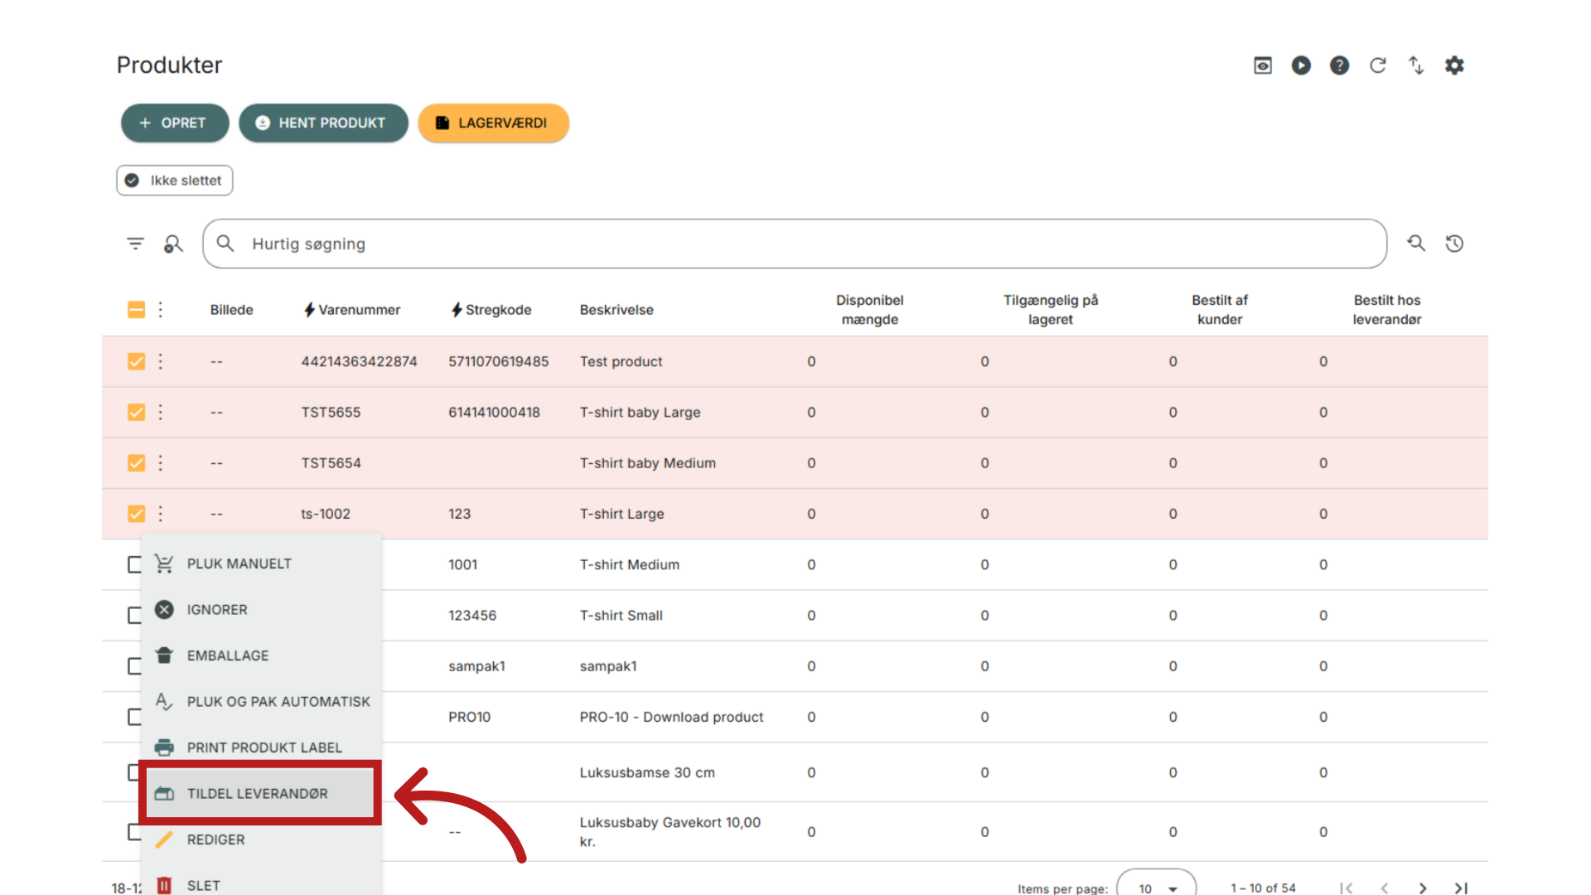Open the search history icon
1591x895 pixels.
[1454, 244]
